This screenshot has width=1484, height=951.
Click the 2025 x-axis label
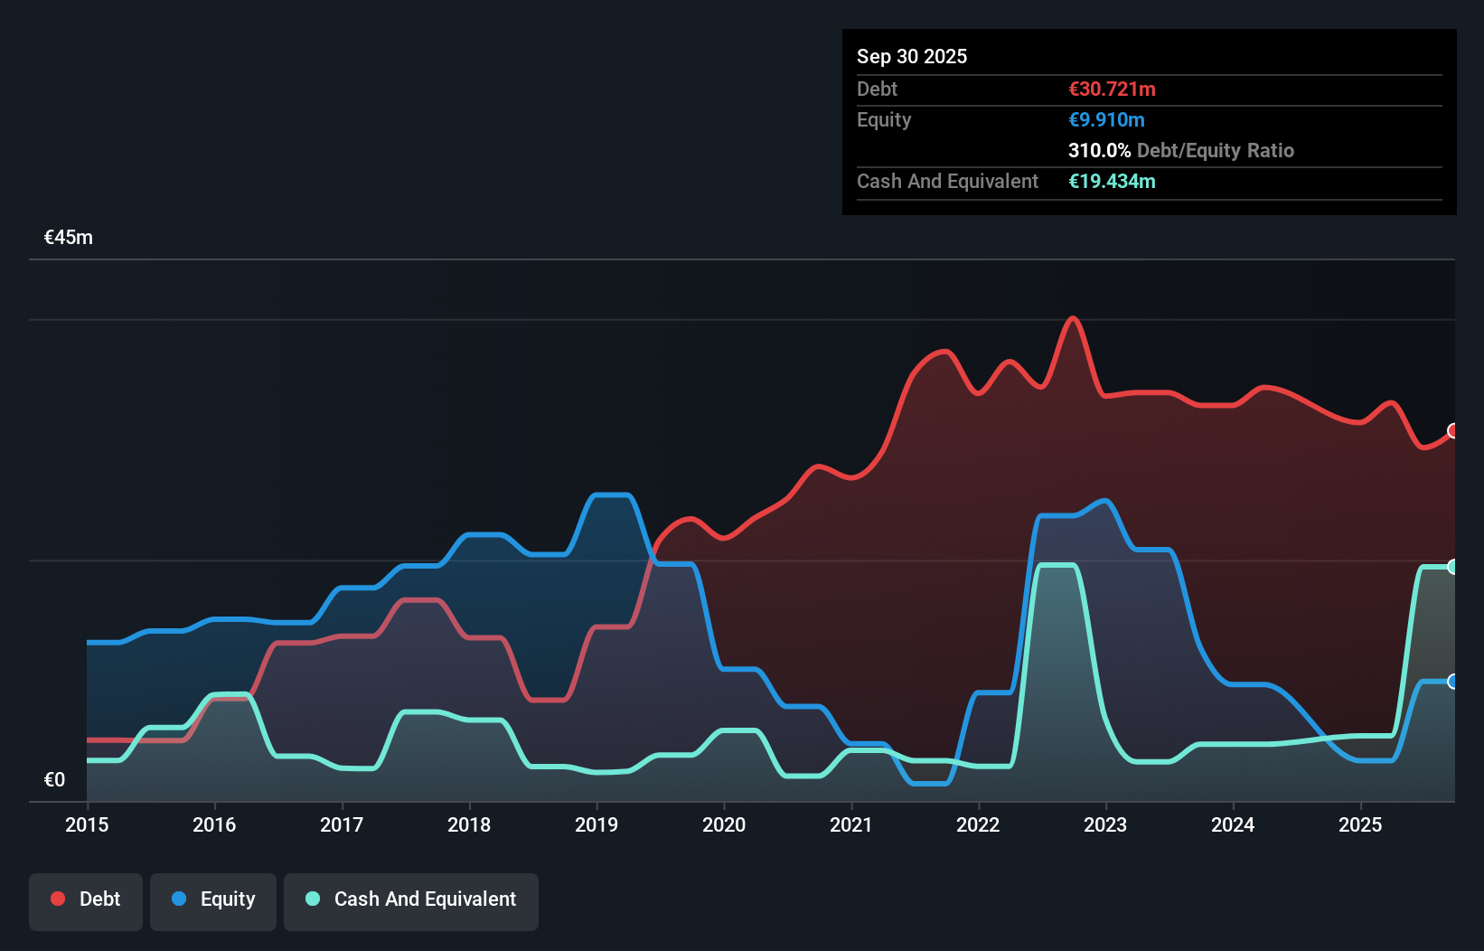1360,824
